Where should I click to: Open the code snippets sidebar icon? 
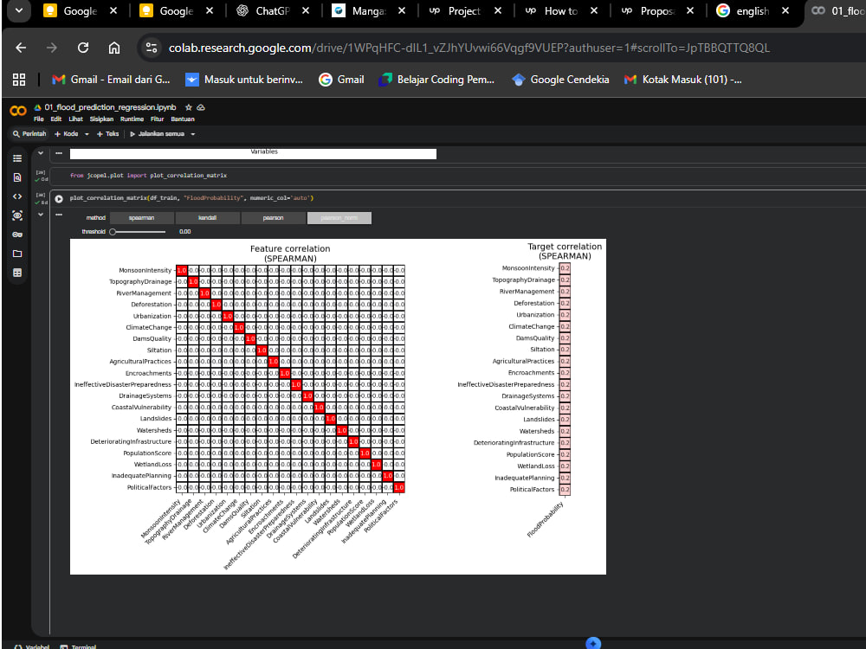click(x=17, y=196)
